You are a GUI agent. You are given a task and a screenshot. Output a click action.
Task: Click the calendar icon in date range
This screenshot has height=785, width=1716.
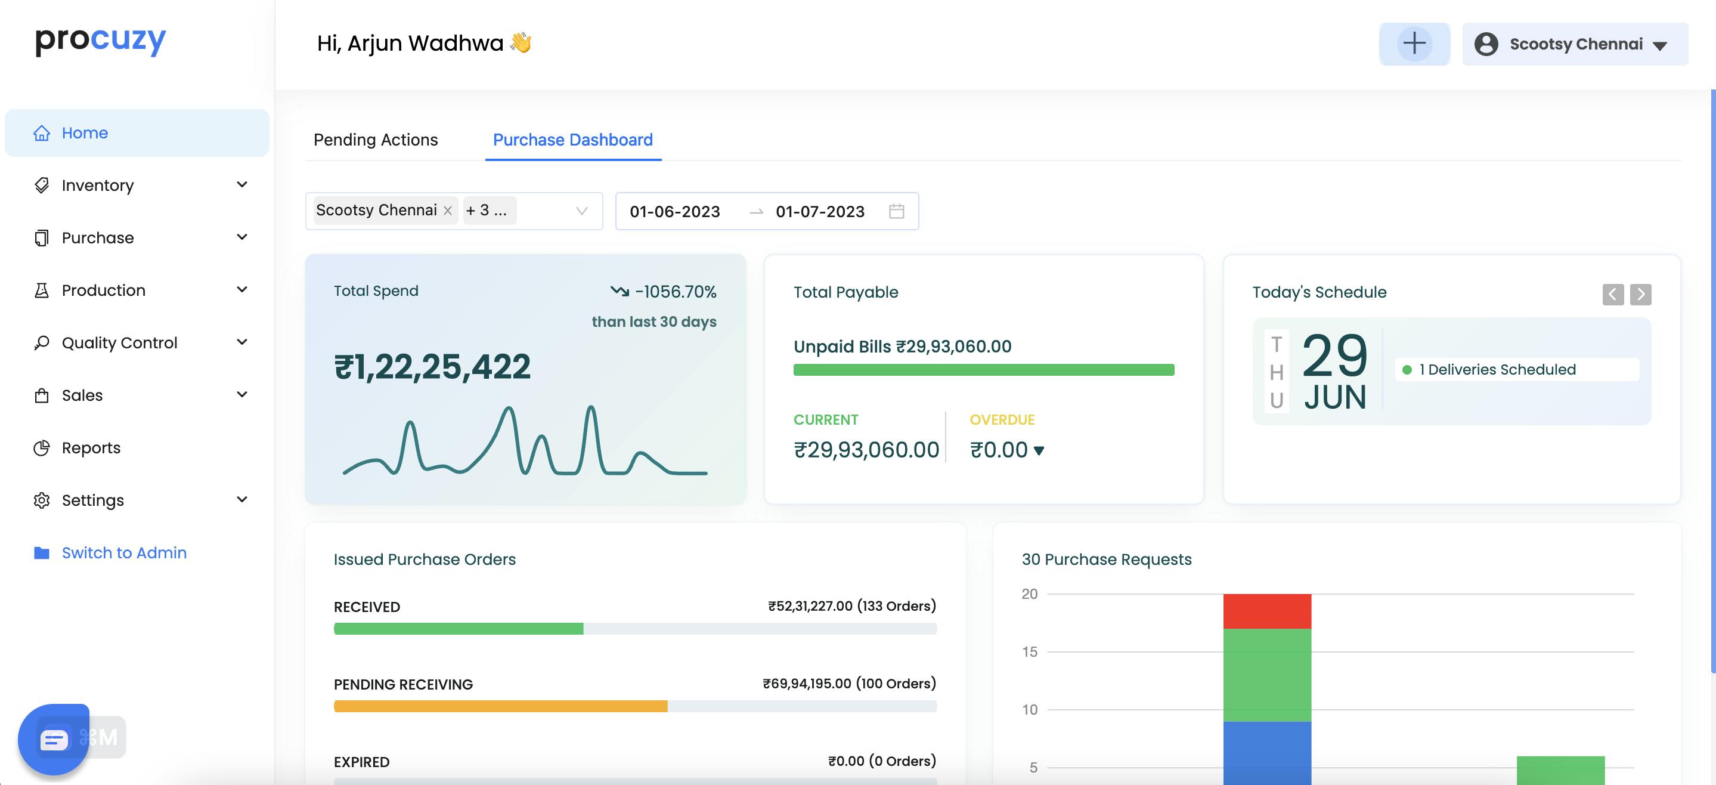[897, 211]
